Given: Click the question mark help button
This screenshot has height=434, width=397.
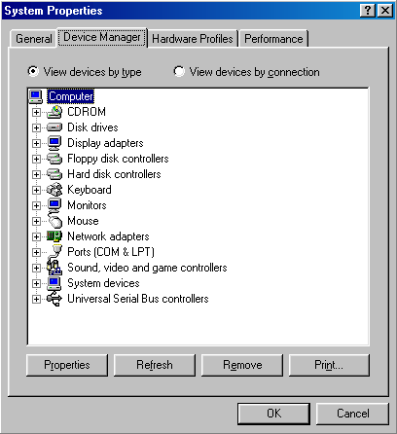Looking at the screenshot, I should coord(368,11).
